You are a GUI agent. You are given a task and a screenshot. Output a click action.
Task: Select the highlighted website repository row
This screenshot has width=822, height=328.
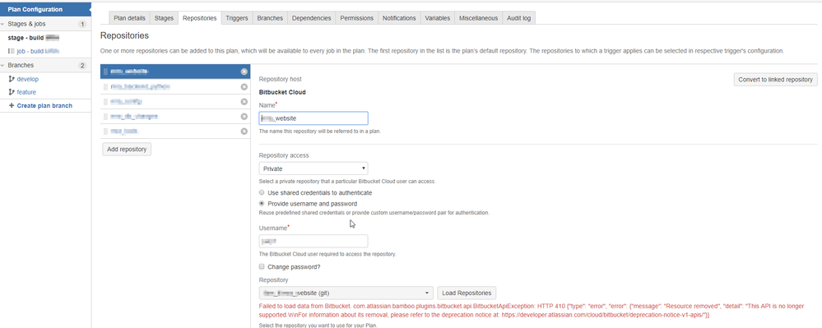click(175, 72)
